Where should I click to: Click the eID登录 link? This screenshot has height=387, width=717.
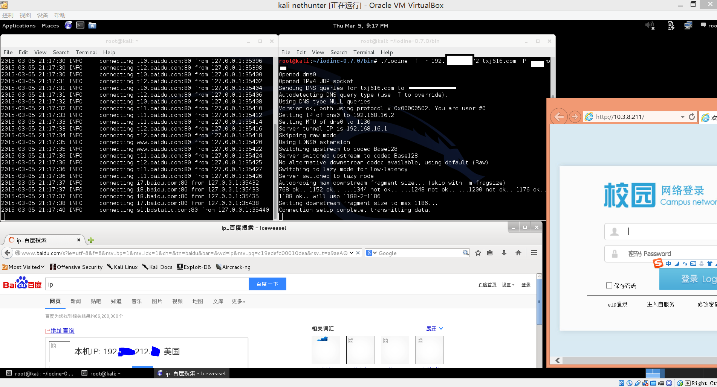618,304
